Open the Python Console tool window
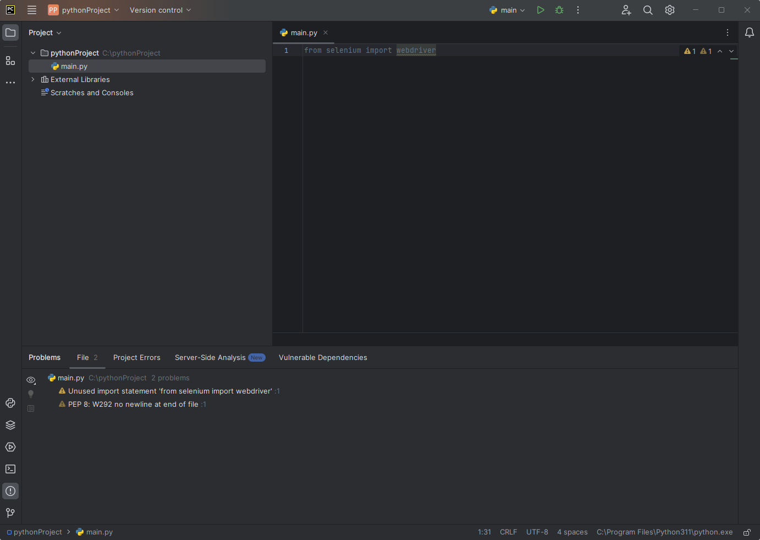 [x=10, y=403]
